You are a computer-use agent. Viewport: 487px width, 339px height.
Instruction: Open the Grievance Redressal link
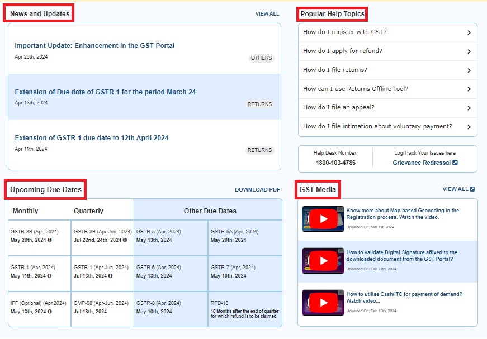pyautogui.click(x=424, y=163)
